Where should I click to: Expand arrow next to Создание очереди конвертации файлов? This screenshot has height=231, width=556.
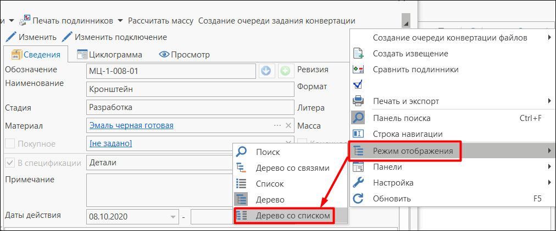[x=549, y=37]
